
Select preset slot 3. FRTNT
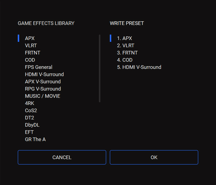(127, 53)
